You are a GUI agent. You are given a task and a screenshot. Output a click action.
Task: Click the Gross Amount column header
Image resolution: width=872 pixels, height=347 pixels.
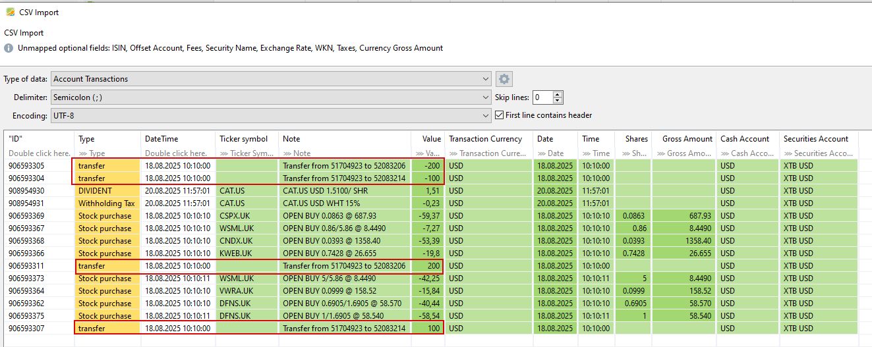pos(687,139)
